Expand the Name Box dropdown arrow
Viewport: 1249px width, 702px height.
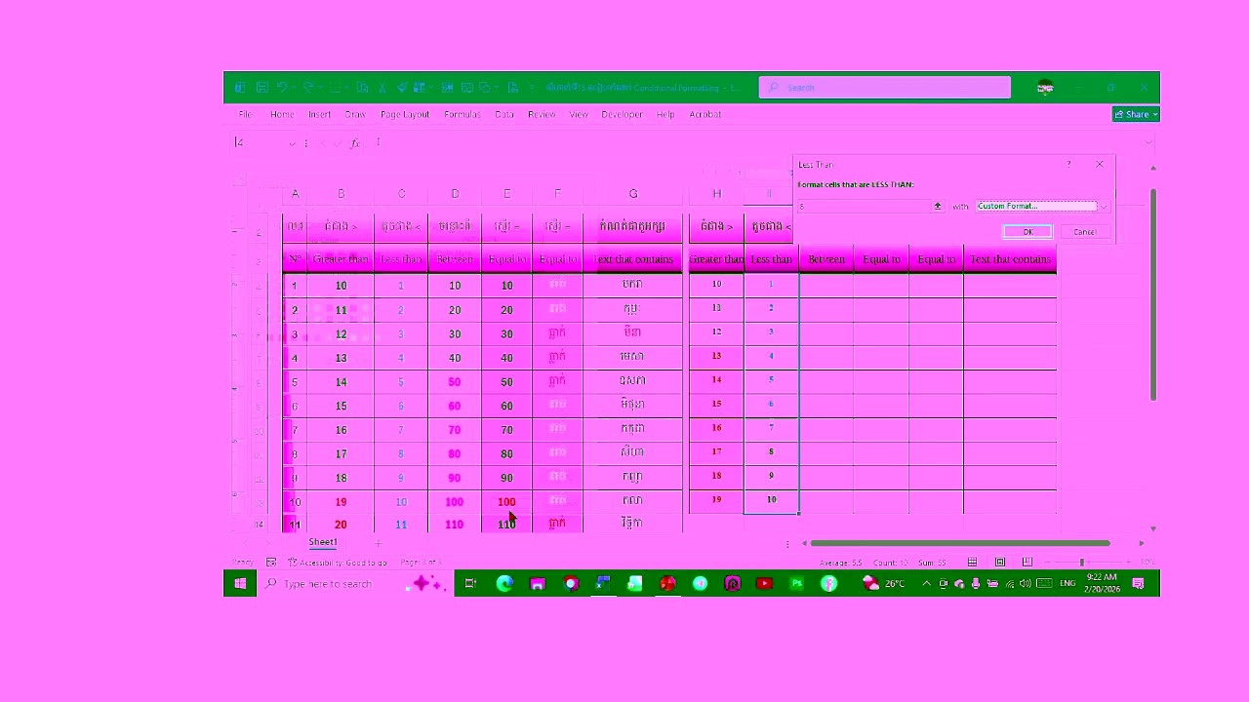click(292, 143)
